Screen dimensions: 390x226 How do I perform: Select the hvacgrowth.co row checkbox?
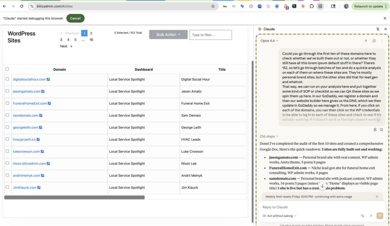click(7, 140)
